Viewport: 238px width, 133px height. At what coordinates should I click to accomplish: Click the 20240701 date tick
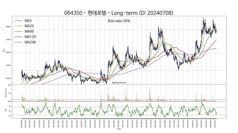[x=216, y=123]
